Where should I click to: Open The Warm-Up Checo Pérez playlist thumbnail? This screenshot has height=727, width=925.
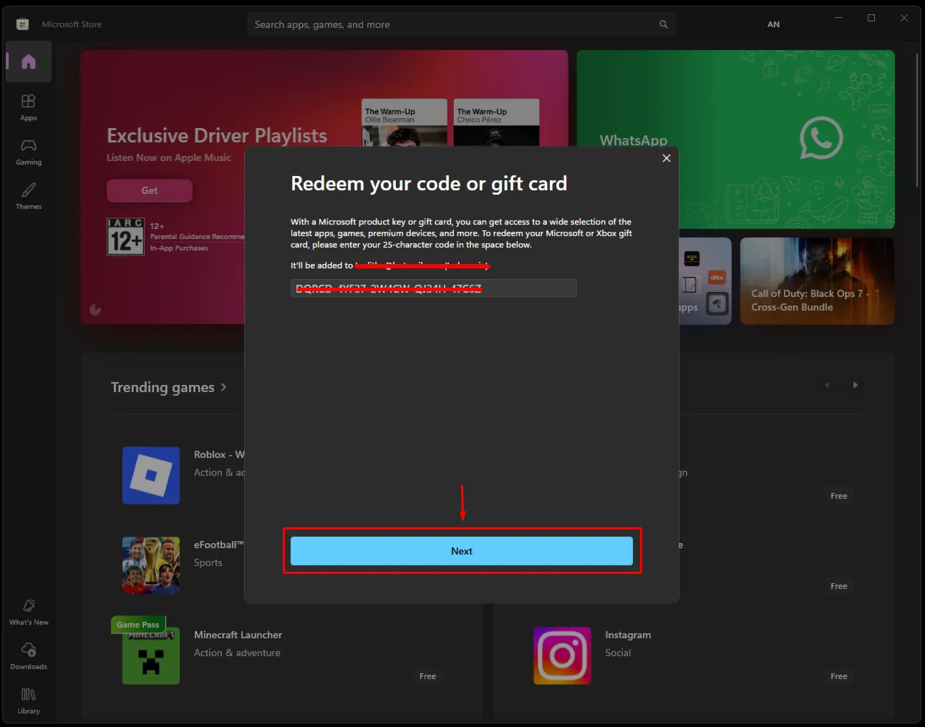click(x=496, y=122)
